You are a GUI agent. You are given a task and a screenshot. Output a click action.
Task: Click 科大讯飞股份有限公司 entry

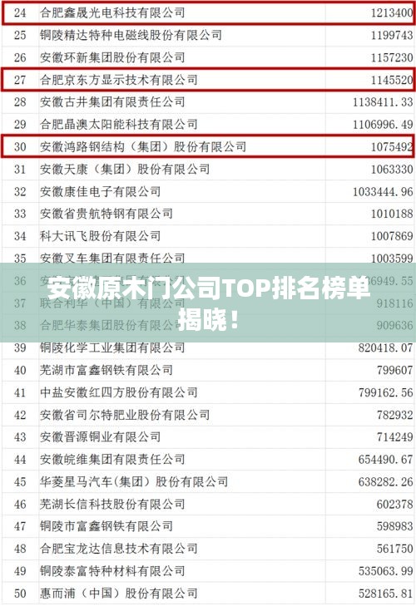(x=100, y=236)
